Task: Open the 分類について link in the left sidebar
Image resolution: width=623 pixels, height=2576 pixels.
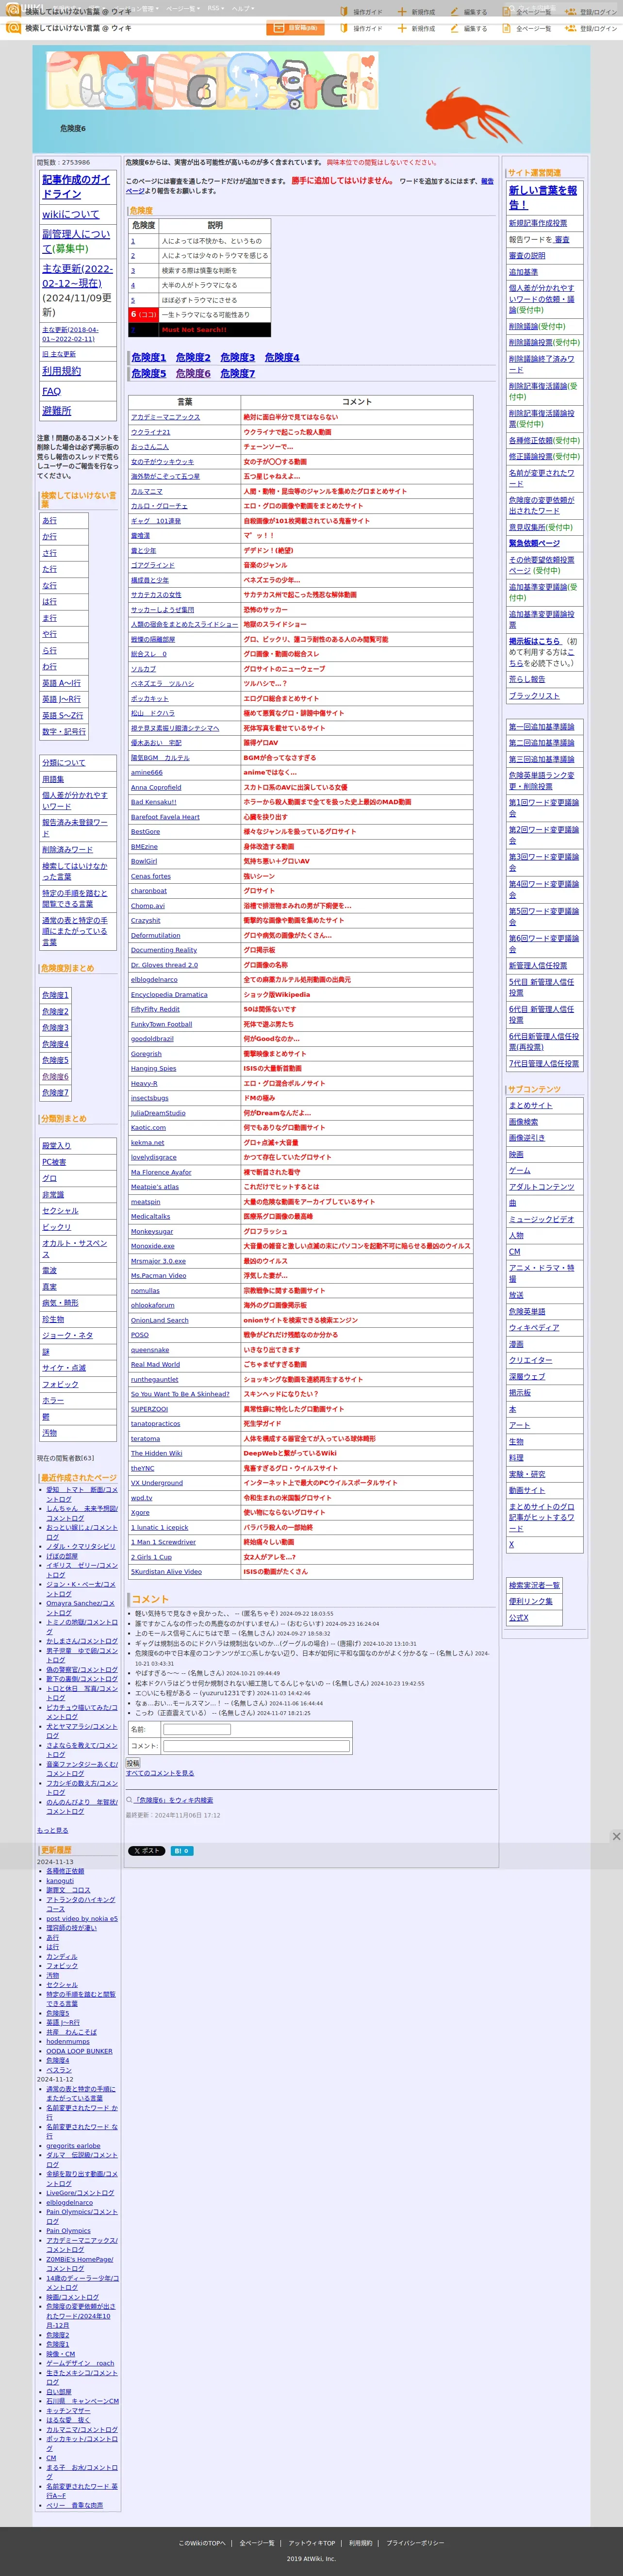Action: (x=64, y=763)
